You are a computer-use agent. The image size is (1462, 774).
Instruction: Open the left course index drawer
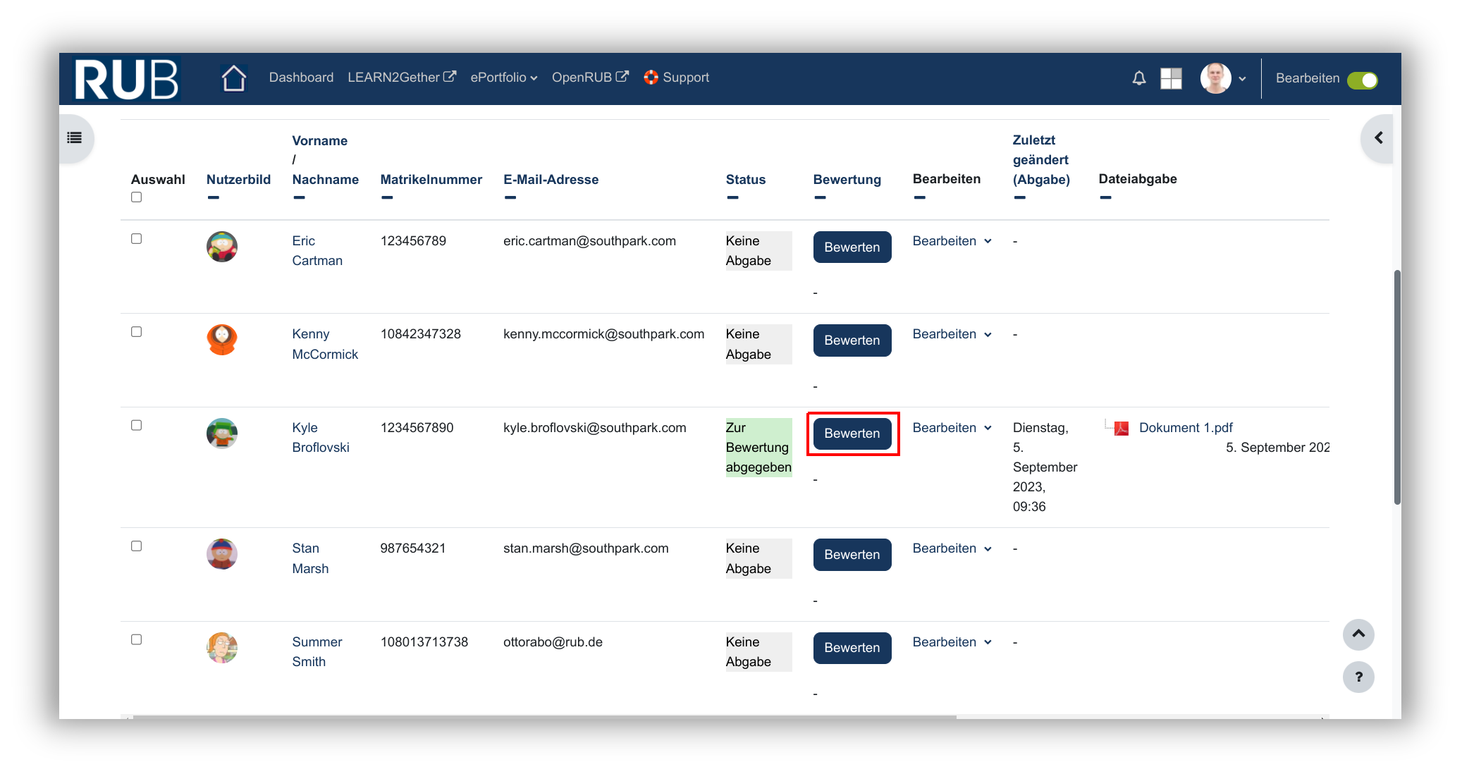(75, 138)
